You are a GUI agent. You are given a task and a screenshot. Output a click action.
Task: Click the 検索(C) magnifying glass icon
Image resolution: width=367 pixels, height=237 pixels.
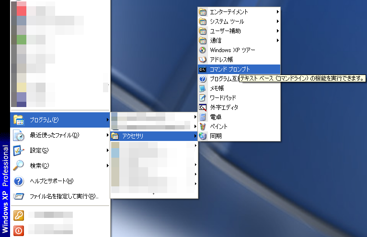(18, 165)
